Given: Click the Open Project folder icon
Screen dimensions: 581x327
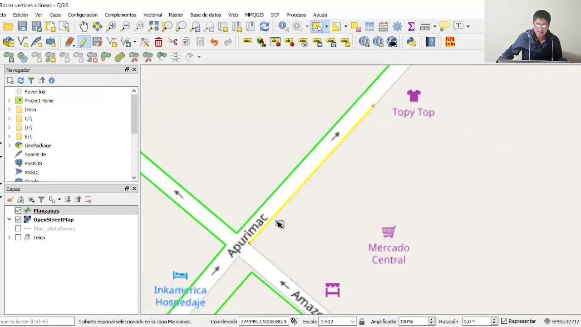Looking at the screenshot, I should click(8, 26).
